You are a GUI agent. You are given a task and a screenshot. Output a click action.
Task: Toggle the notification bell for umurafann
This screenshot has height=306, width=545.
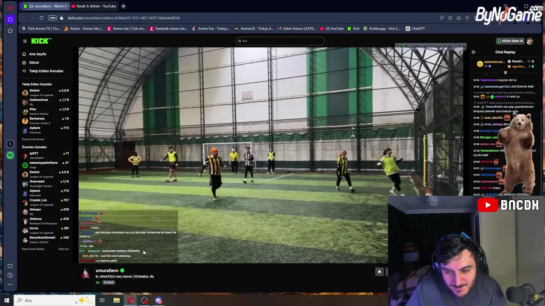pyautogui.click(x=379, y=272)
